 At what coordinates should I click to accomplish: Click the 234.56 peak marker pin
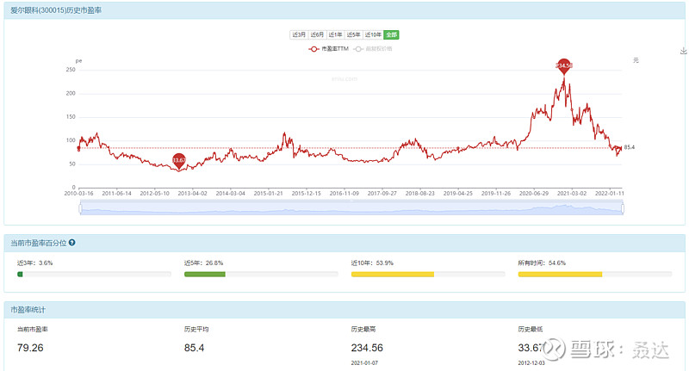click(x=564, y=66)
